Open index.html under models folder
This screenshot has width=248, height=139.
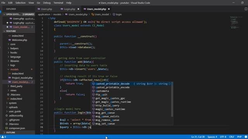(x=17, y=74)
